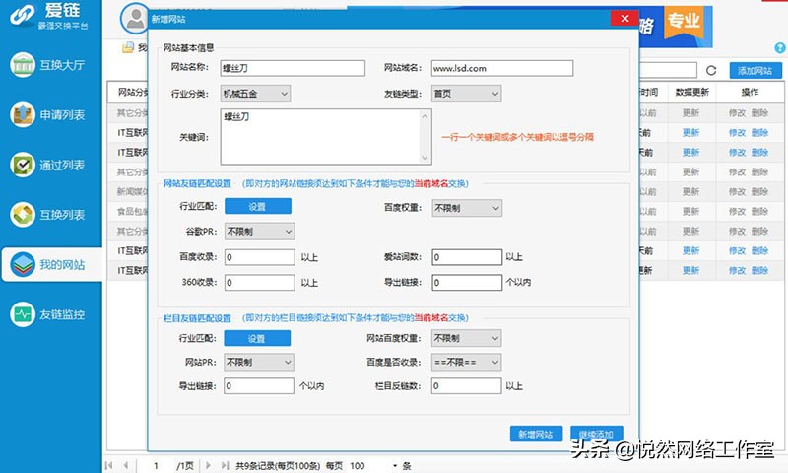Viewport: 788px width, 473px height.
Task: Go to next page arrow icon
Action: tap(208, 466)
